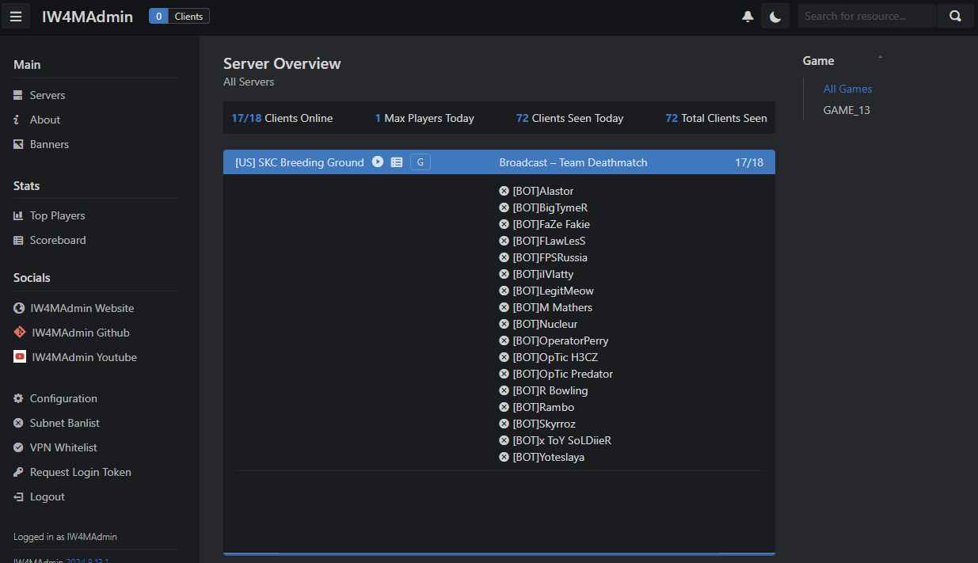Screen dimensions: 978x563
Task: Click the list icon beside SKC Breeding Ground
Action: [x=397, y=162]
